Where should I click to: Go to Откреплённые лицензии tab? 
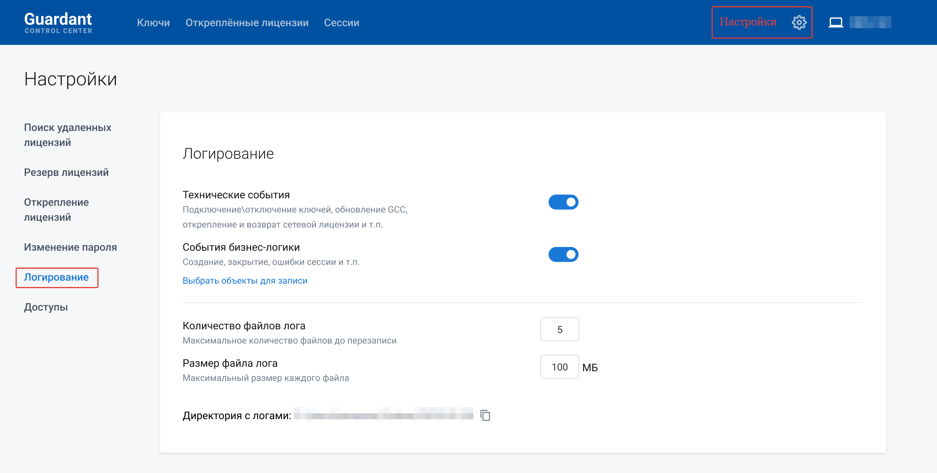point(247,23)
